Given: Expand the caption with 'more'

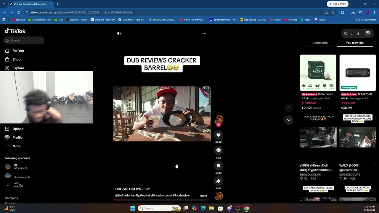Looking at the screenshot, I should tap(203, 196).
